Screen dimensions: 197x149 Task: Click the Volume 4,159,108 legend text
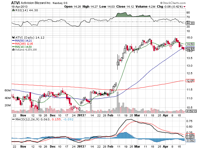click(x=26, y=50)
